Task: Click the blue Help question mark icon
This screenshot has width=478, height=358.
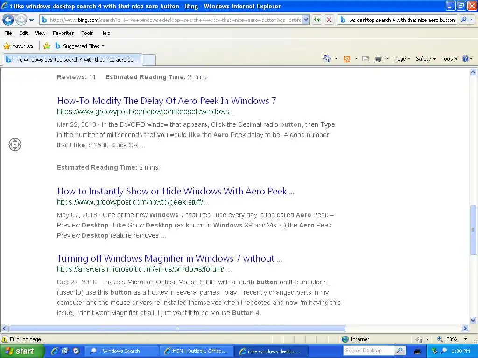Action: [465, 59]
